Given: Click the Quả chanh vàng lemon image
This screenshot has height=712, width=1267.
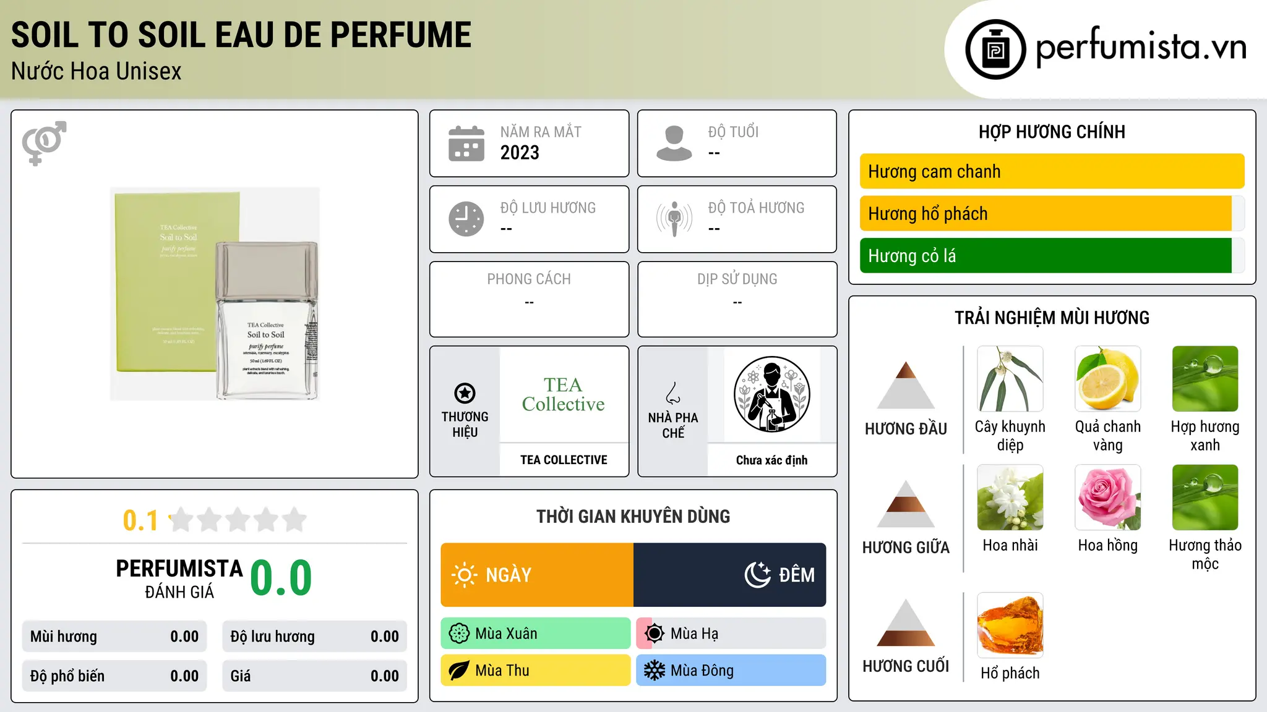Looking at the screenshot, I should click(x=1108, y=379).
